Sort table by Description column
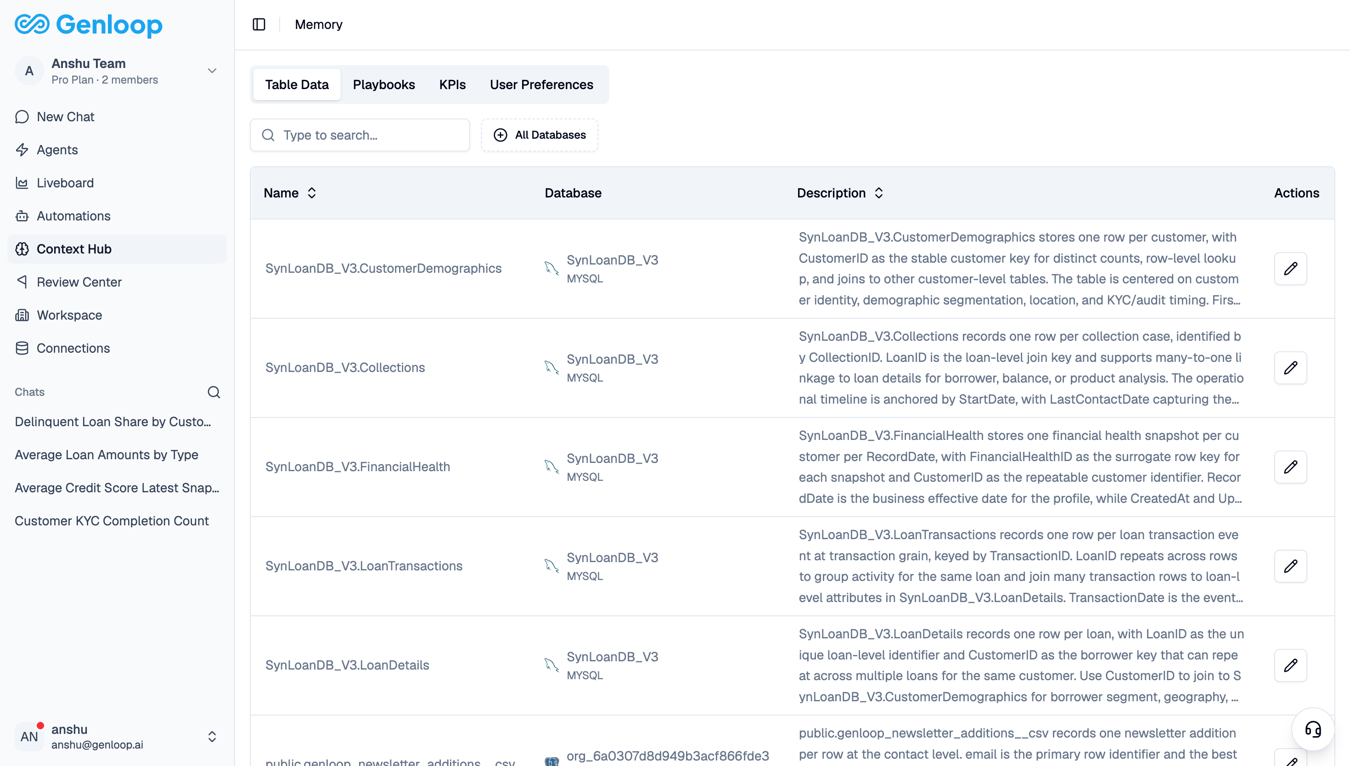This screenshot has width=1350, height=766. (x=840, y=193)
